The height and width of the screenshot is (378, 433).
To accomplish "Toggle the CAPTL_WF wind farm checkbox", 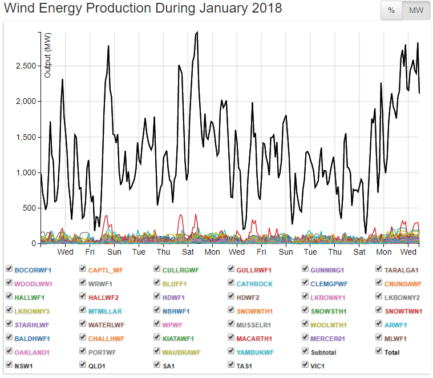I will 83,269.
